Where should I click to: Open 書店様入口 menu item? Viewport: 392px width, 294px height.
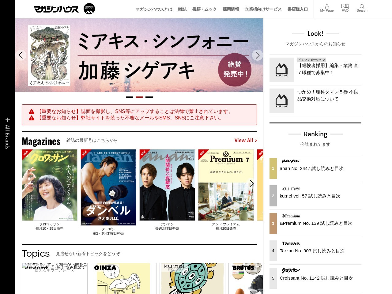[x=298, y=9]
